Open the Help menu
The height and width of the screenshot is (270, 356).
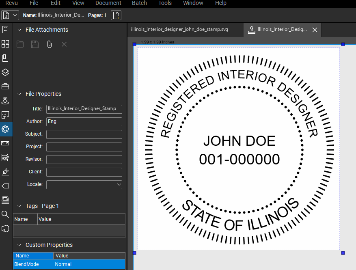point(221,3)
